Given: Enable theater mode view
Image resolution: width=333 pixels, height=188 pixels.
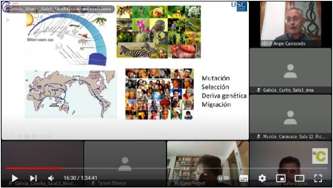Looking at the screenshot, I should point(299,178).
